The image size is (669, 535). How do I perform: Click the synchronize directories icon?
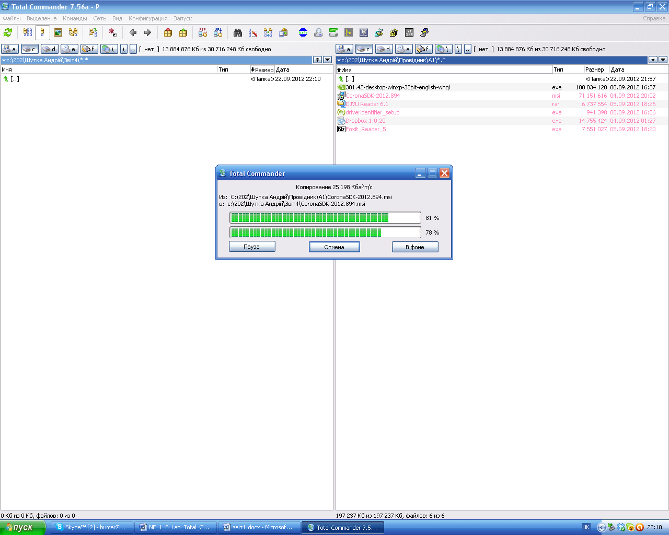tap(268, 32)
